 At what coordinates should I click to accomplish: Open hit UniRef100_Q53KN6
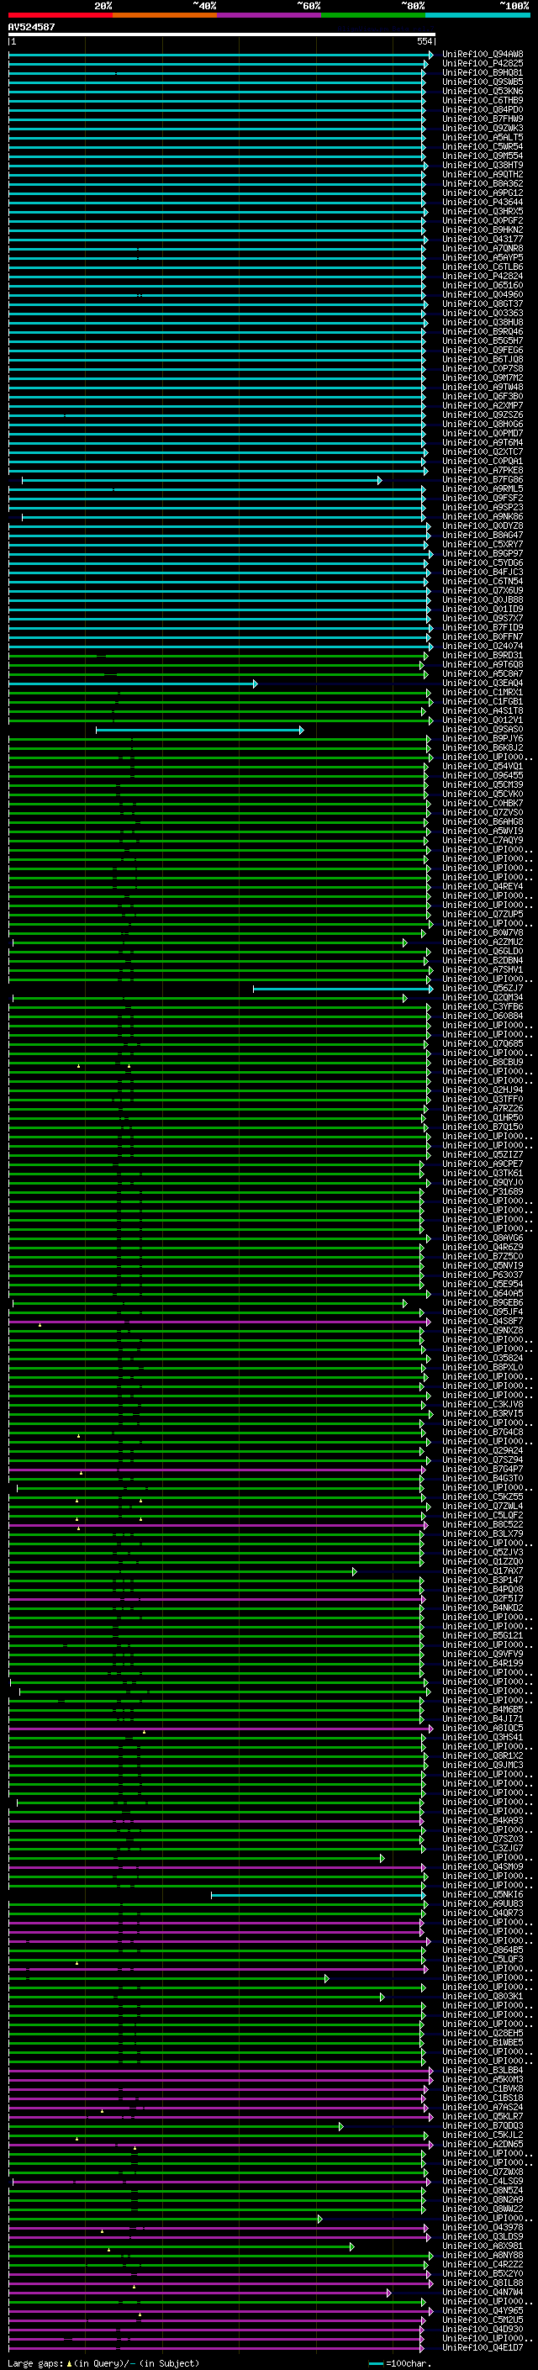[483, 91]
